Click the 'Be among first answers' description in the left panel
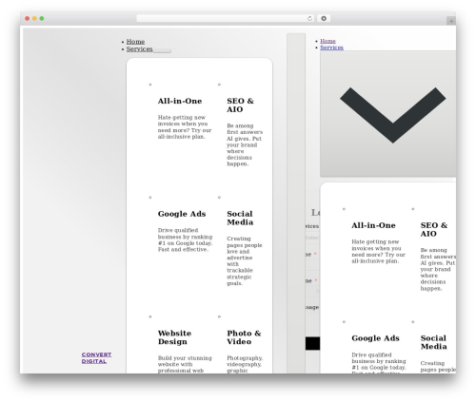Viewport: 476px width, 402px height. pyautogui.click(x=245, y=144)
